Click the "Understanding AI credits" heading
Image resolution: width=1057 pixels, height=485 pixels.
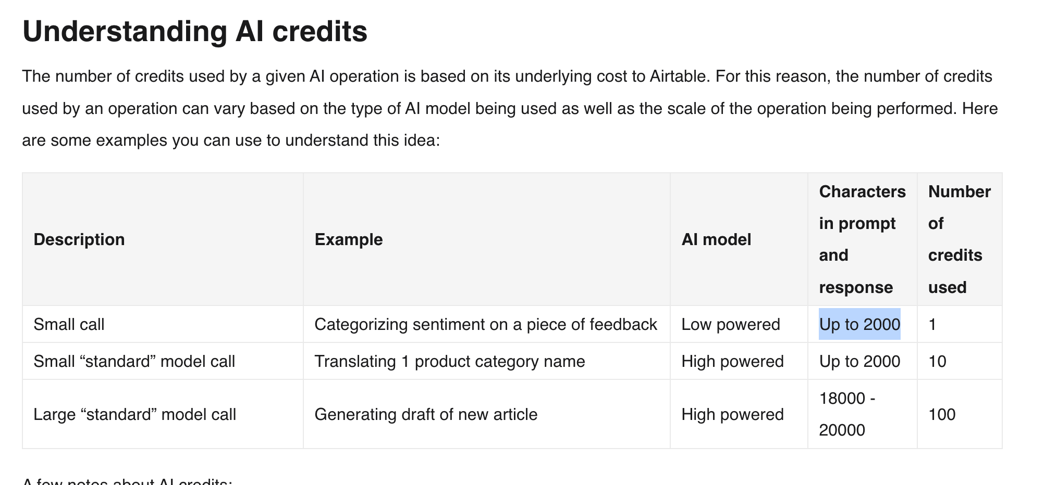click(195, 31)
